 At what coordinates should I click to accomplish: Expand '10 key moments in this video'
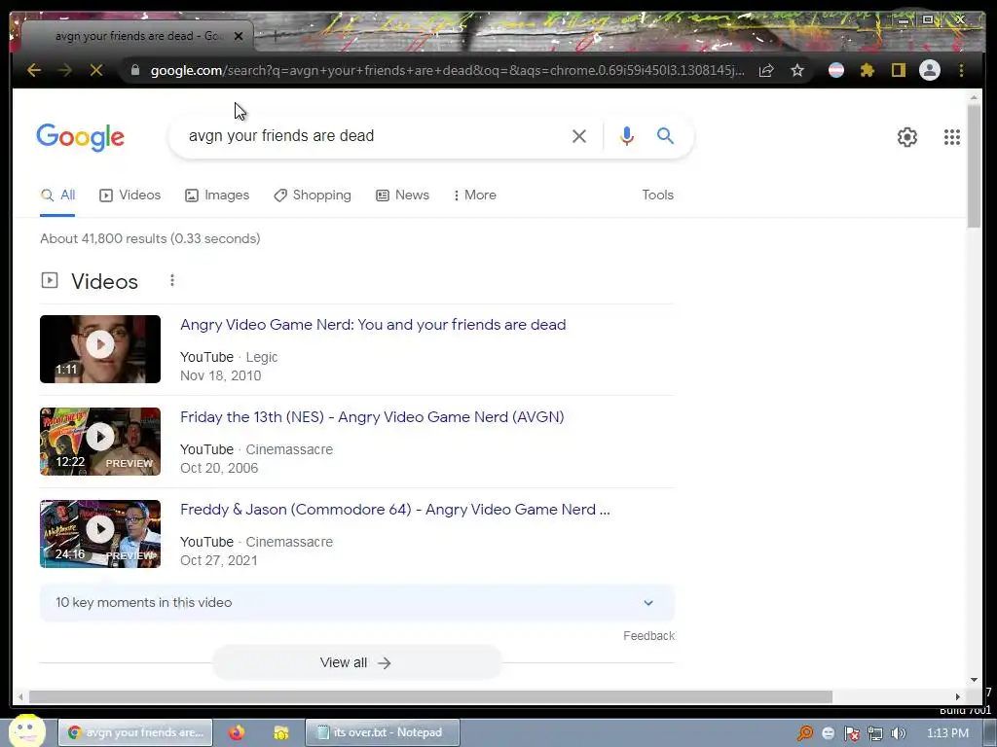pos(356,602)
